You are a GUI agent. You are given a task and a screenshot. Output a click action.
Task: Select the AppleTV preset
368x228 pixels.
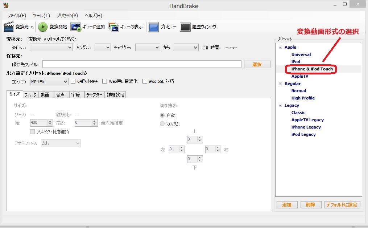pos(300,76)
